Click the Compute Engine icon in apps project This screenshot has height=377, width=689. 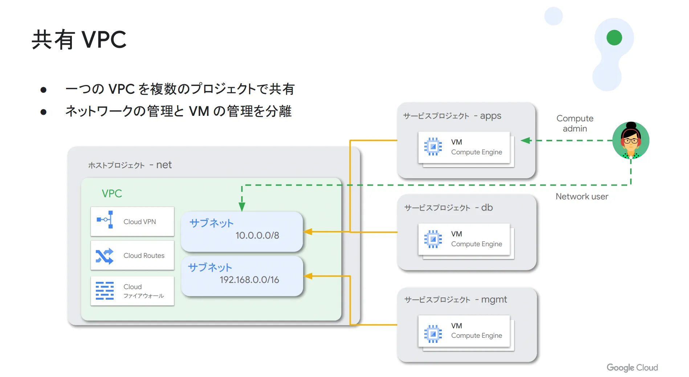433,147
